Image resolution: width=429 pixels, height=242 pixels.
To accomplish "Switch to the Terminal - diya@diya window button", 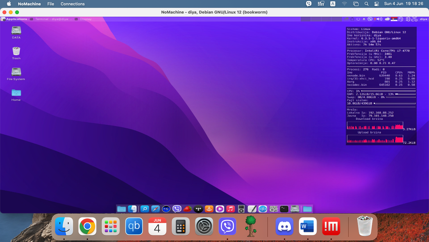I will coord(51,19).
